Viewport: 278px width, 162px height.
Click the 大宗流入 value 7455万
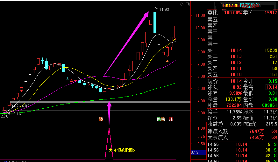tap(257, 138)
